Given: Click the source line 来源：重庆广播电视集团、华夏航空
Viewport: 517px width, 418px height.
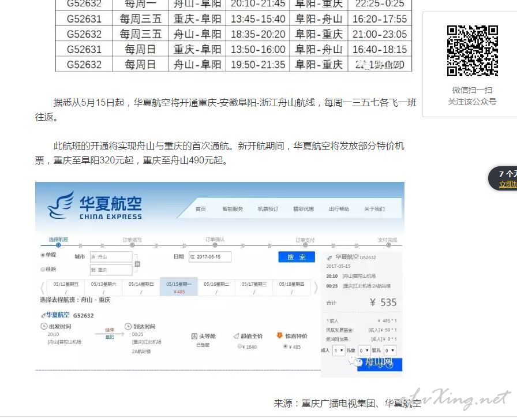Looking at the screenshot, I should [x=347, y=403].
